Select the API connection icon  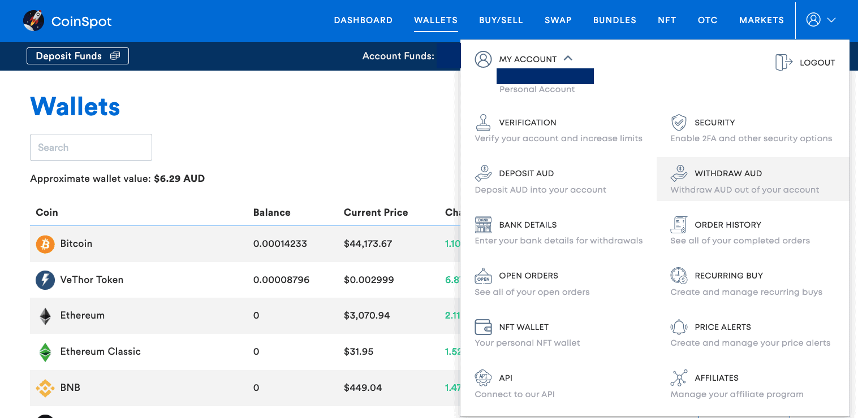point(483,377)
